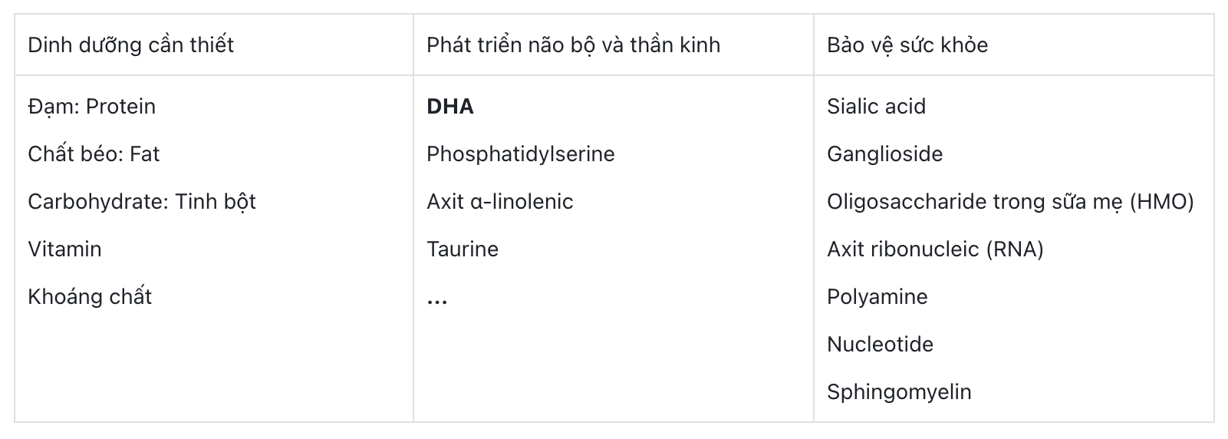Click 'Oligosaccharide trong sữa mẹ (HMO)' text
Viewport: 1228px width, 439px height.
pos(1009,201)
